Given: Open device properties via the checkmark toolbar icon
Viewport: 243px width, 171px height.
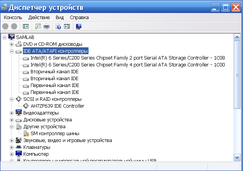Looking at the screenshot, I should (38, 26).
